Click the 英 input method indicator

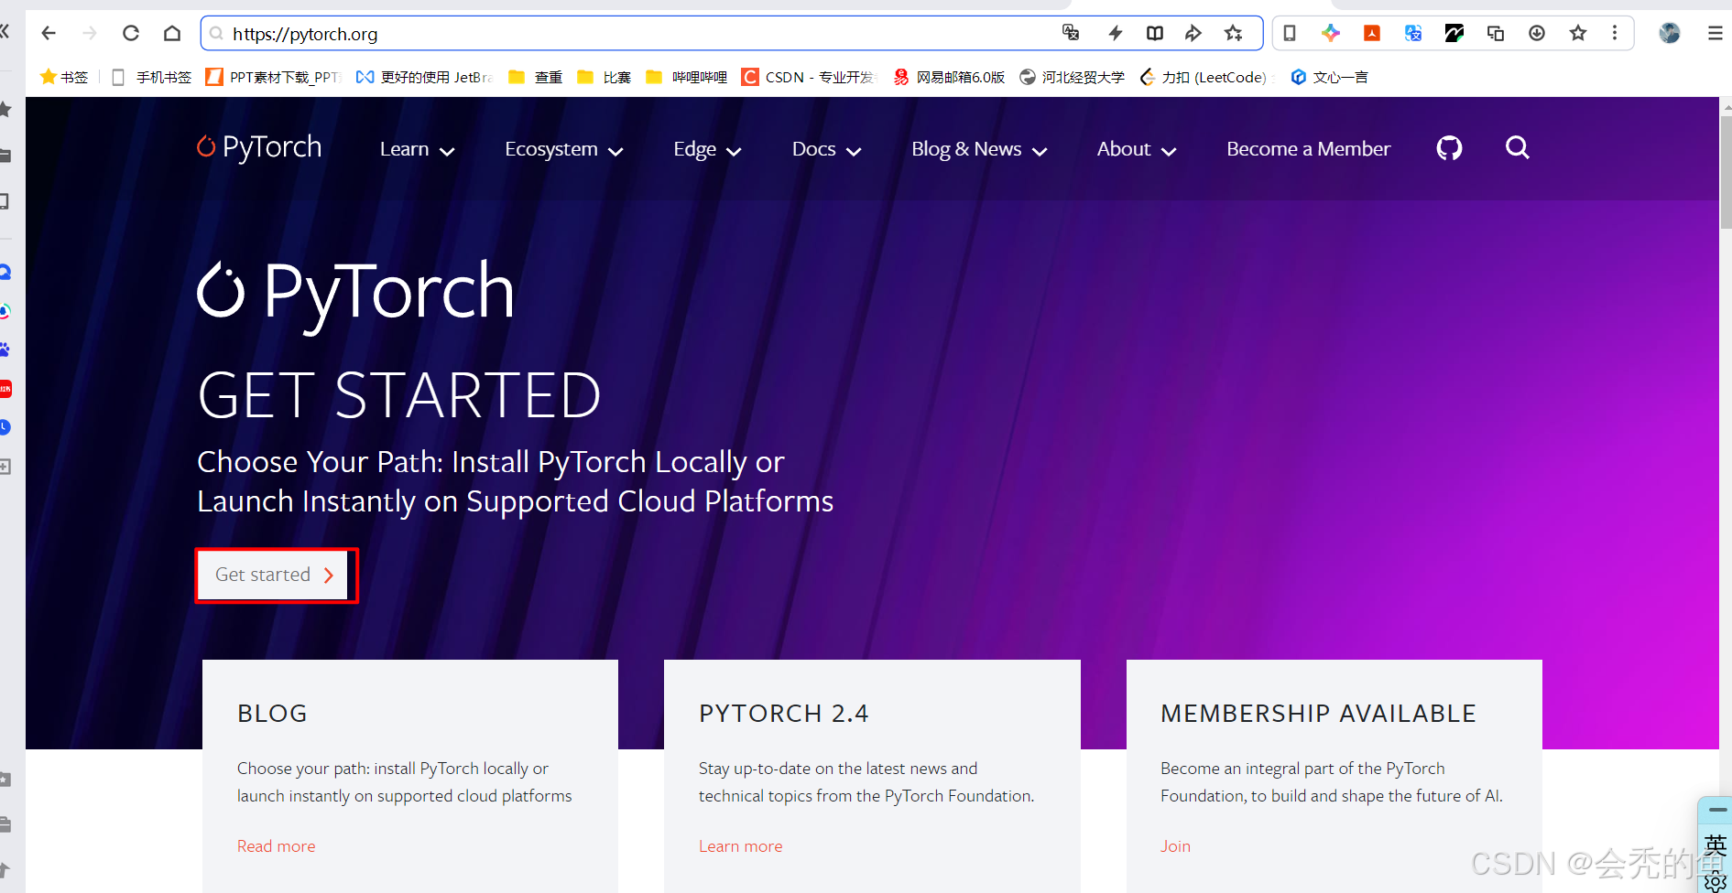click(1716, 844)
